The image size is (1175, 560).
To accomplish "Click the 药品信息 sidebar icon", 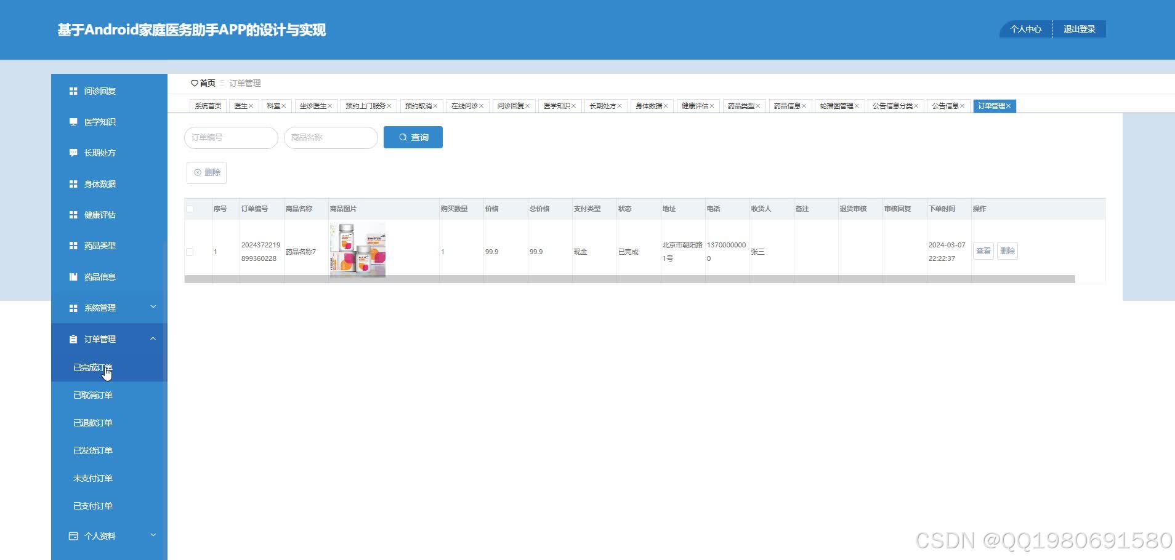I will pyautogui.click(x=73, y=277).
